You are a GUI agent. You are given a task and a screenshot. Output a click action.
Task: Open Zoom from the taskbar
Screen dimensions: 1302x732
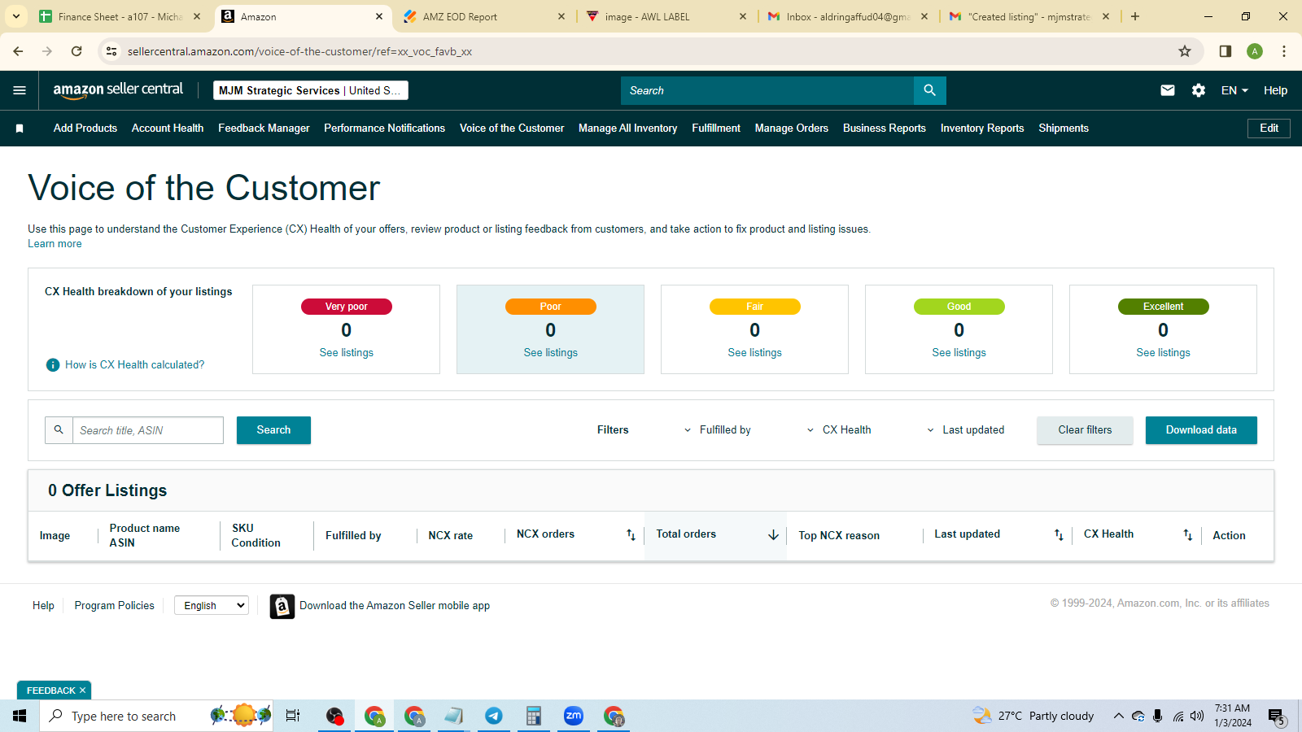click(x=574, y=716)
